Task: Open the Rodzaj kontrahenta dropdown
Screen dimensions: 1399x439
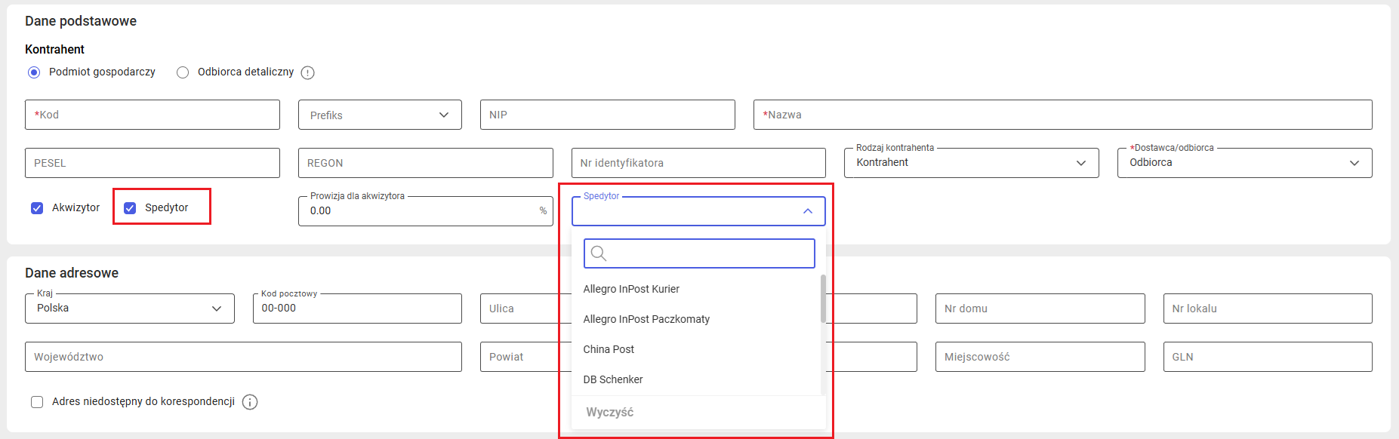Action: tap(1080, 163)
